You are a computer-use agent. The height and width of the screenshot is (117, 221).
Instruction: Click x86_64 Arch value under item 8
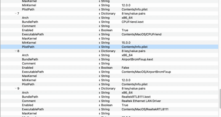[127, 55]
